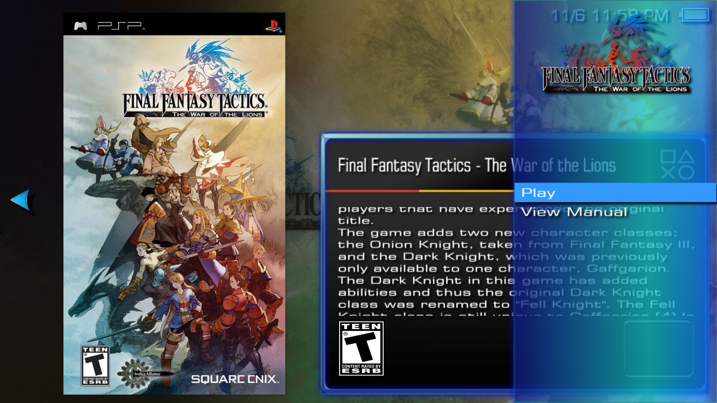Click the game description text area
Viewport: 717px width, 403px height.
pos(515,260)
